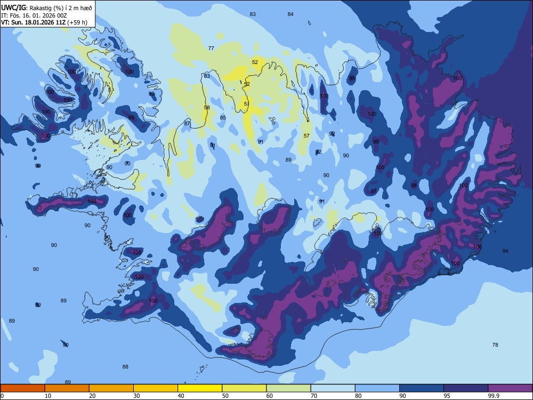Select the bright yellow 40–50 legend swatch

[x=200, y=388]
